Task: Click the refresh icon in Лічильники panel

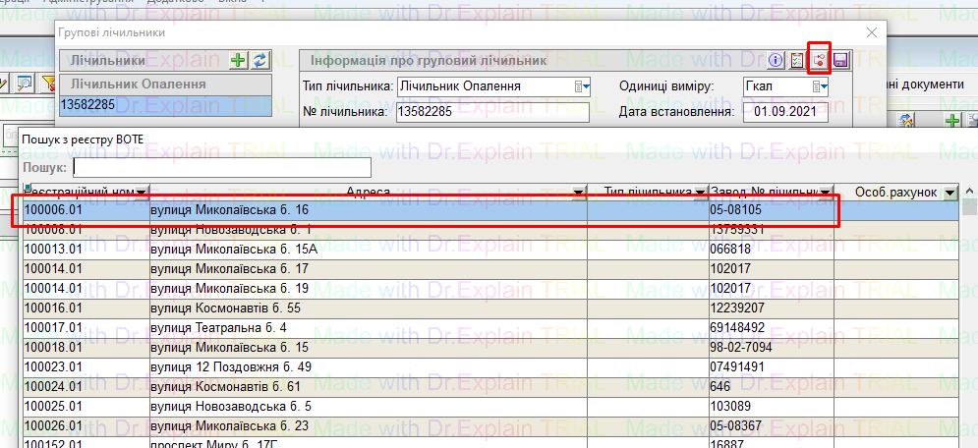Action: point(259,61)
